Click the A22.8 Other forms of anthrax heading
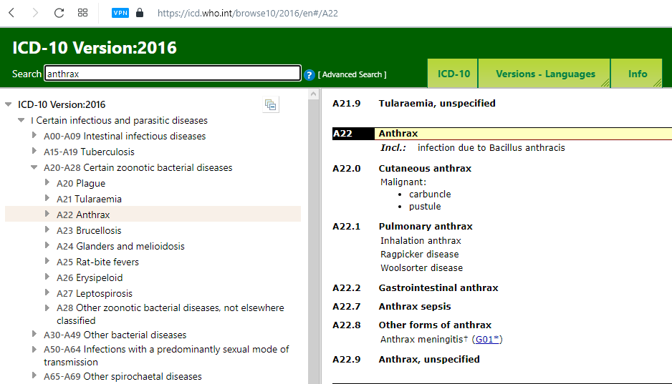 tap(435, 325)
